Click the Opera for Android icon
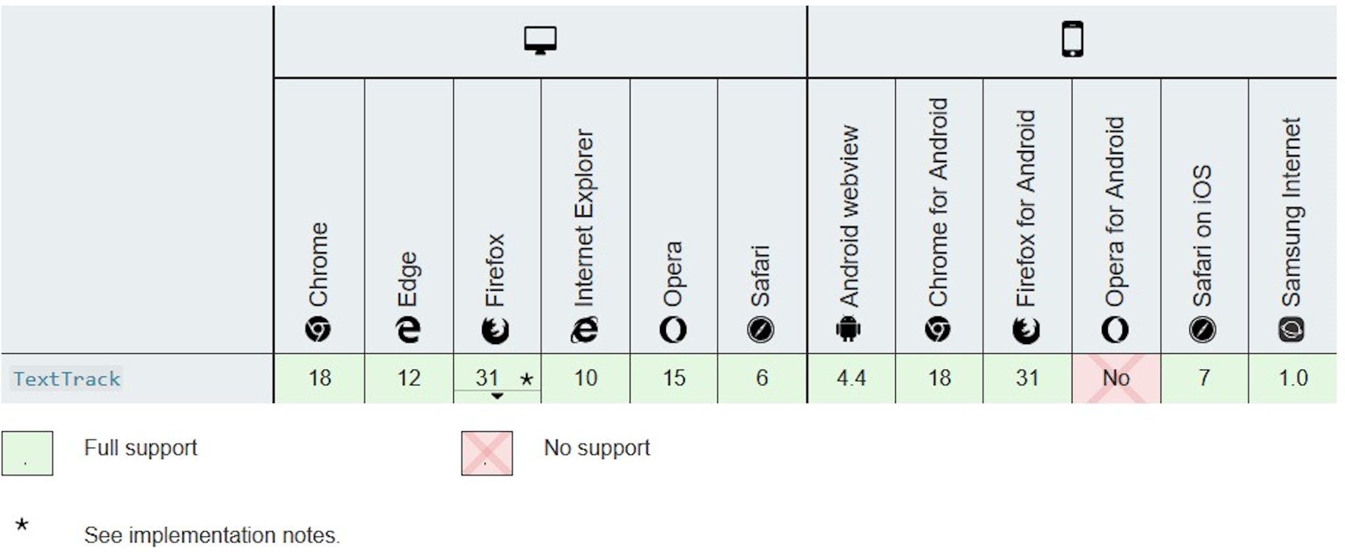The image size is (1345, 558). (x=1114, y=329)
